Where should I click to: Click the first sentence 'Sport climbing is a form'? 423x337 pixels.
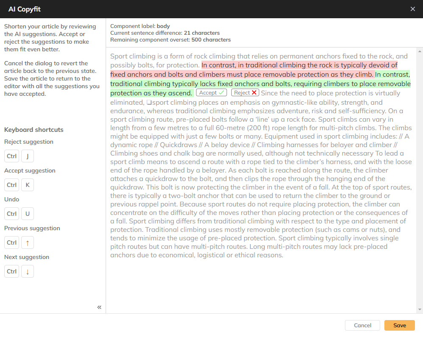pos(259,61)
